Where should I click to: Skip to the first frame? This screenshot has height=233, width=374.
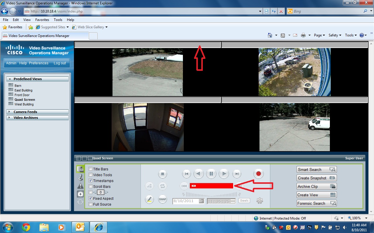[x=186, y=174]
